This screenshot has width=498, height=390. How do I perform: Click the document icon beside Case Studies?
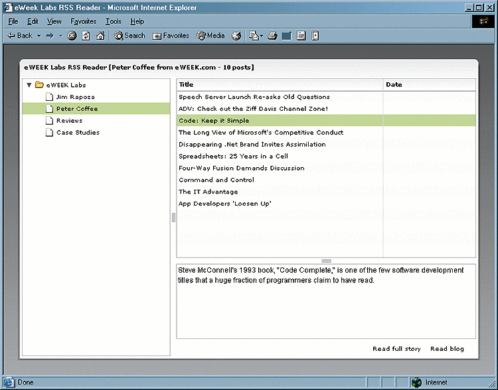49,132
